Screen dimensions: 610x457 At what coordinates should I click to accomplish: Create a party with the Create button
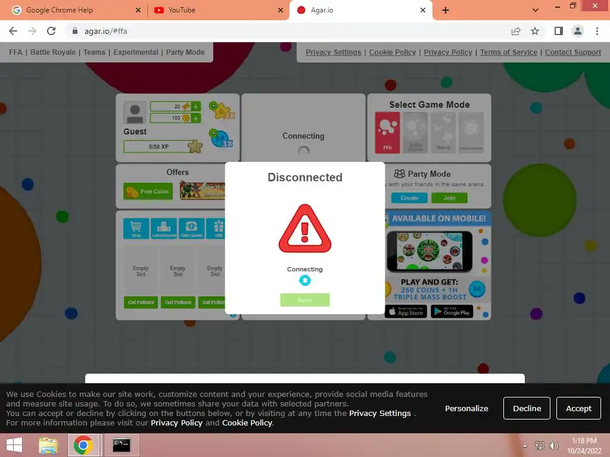pyautogui.click(x=409, y=198)
